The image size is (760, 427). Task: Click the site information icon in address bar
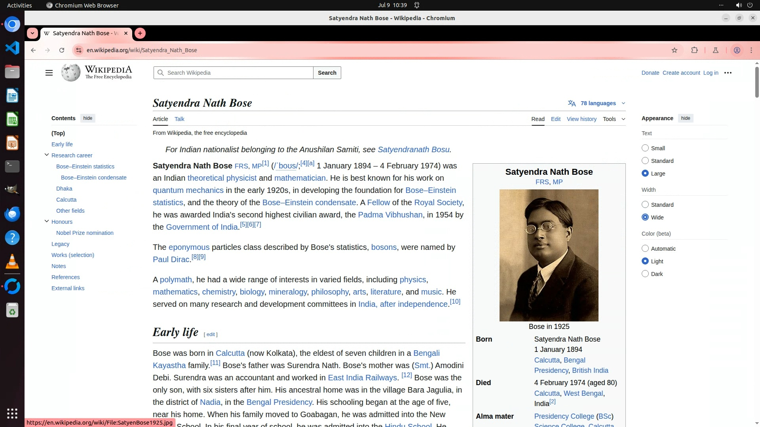click(x=79, y=50)
